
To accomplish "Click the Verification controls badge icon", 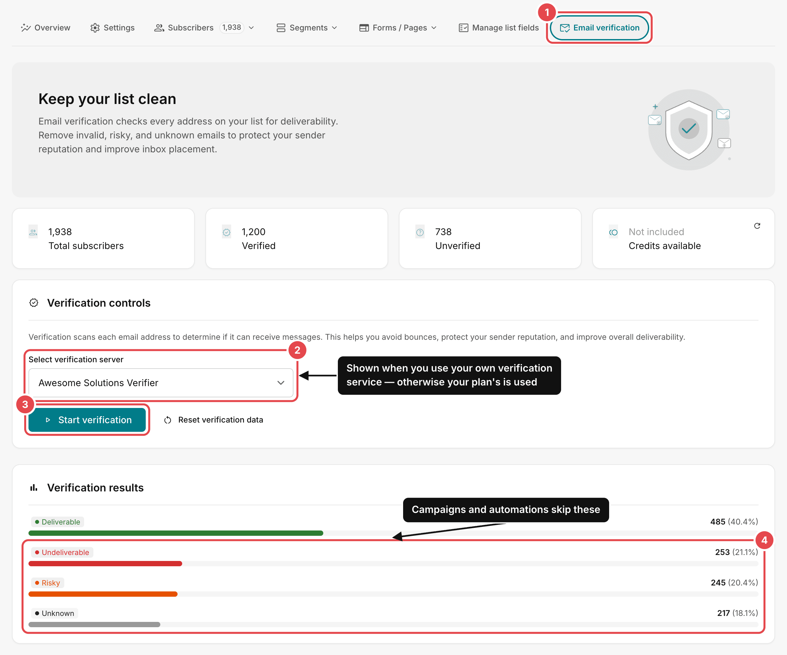I will click(x=34, y=303).
